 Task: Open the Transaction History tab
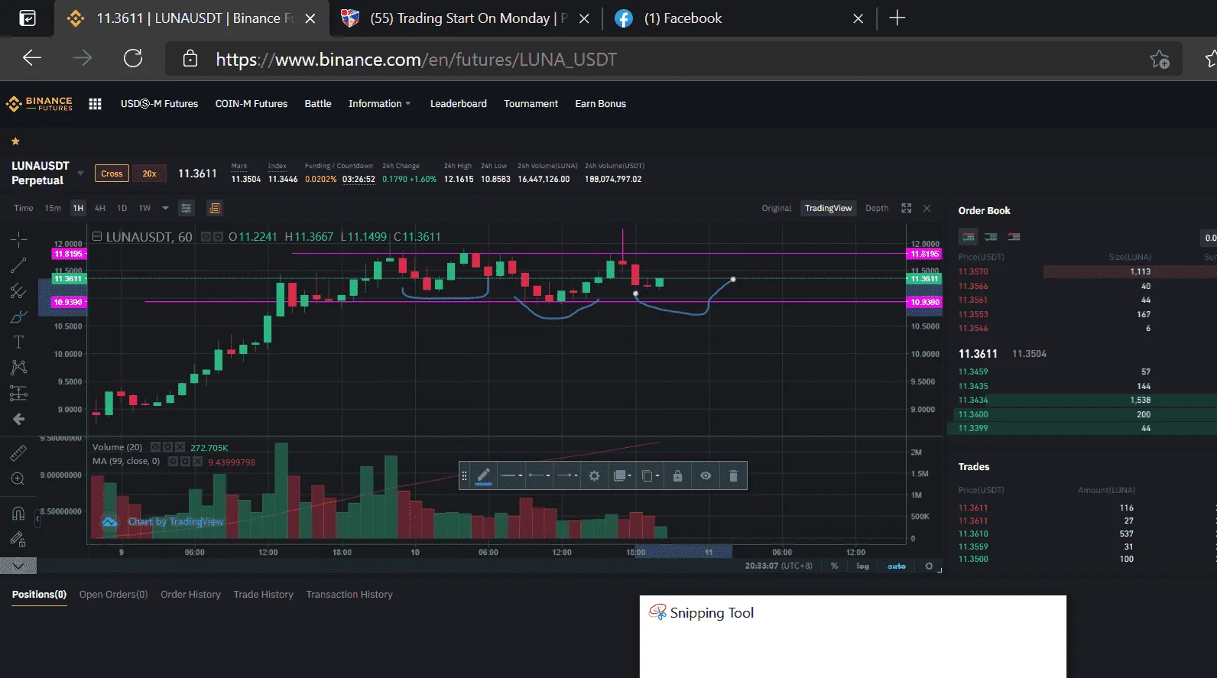pos(349,595)
